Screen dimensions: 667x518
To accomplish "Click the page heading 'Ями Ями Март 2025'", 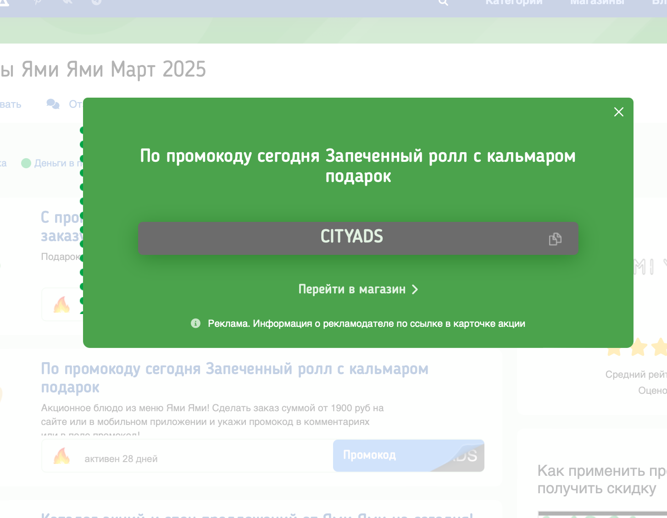I will coord(103,70).
